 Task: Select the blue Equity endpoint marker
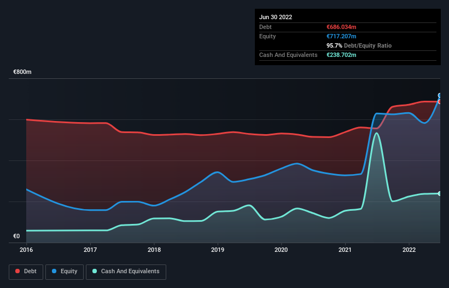(440, 95)
